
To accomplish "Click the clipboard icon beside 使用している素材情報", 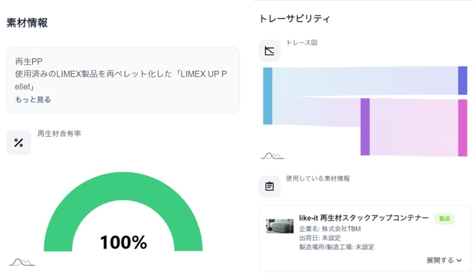I will click(x=269, y=186).
